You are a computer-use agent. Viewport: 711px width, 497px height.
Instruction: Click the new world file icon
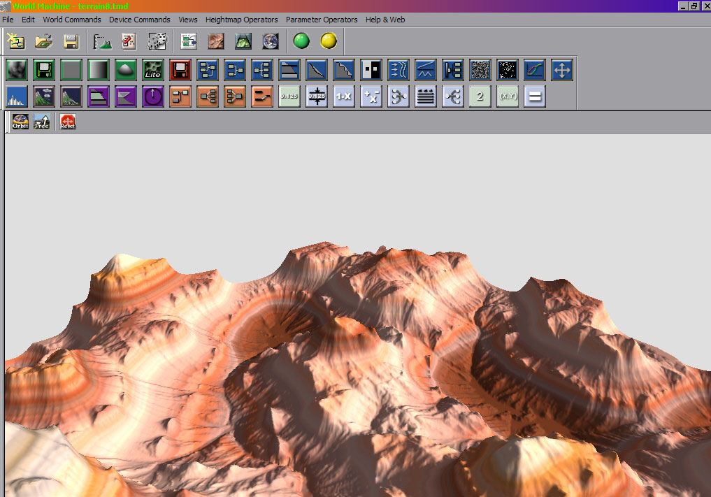tap(16, 41)
